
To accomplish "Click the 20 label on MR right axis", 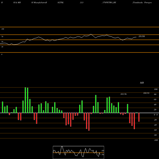I will [x=155, y=110].
